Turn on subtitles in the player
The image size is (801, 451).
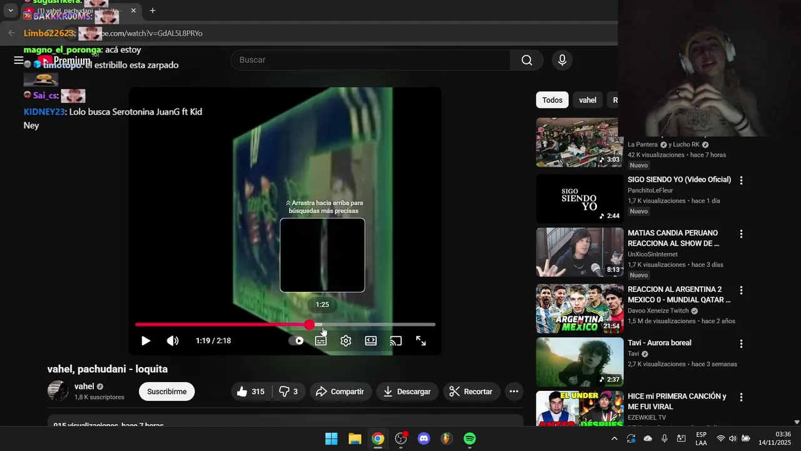[x=320, y=341]
